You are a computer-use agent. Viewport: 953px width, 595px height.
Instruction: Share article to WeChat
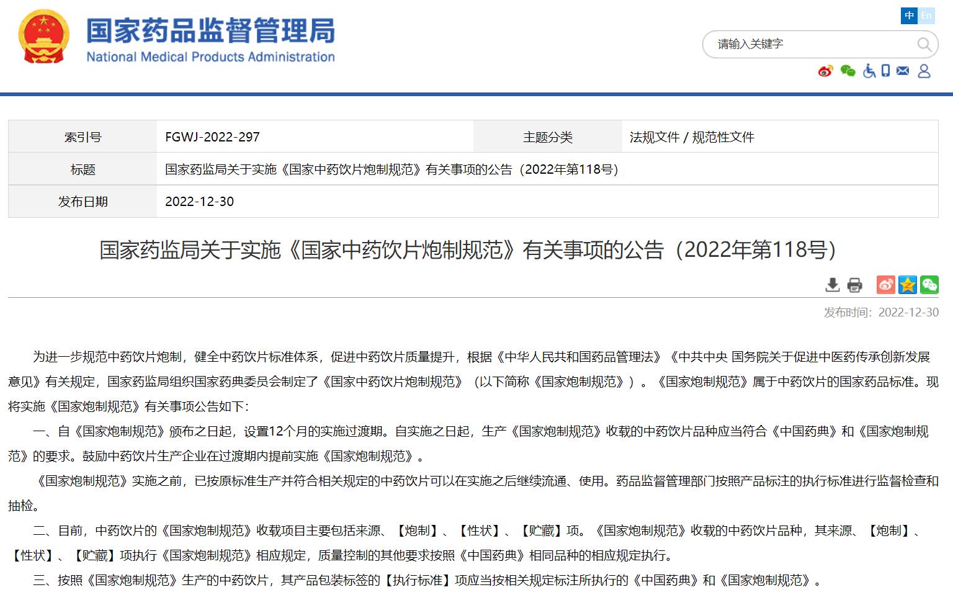(929, 285)
